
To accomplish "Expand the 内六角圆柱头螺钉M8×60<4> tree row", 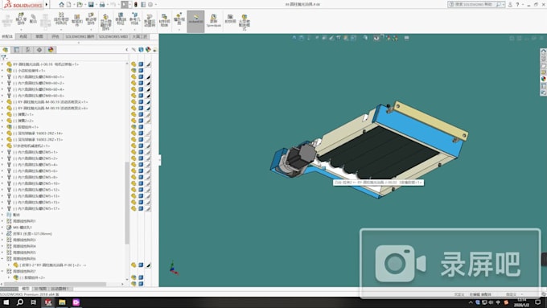I will 2,89.
